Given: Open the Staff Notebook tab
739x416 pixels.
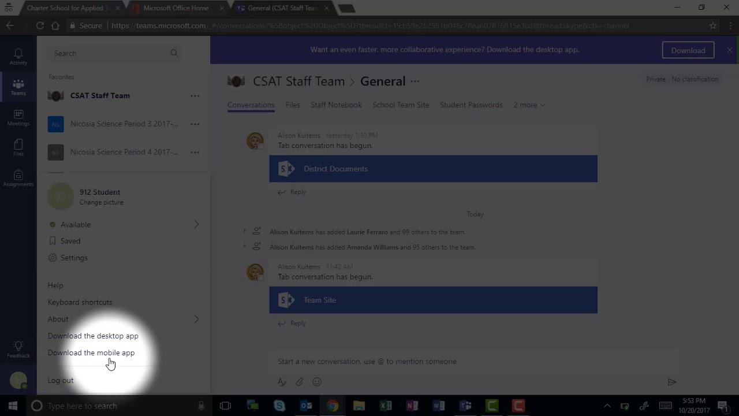Looking at the screenshot, I should click(336, 105).
